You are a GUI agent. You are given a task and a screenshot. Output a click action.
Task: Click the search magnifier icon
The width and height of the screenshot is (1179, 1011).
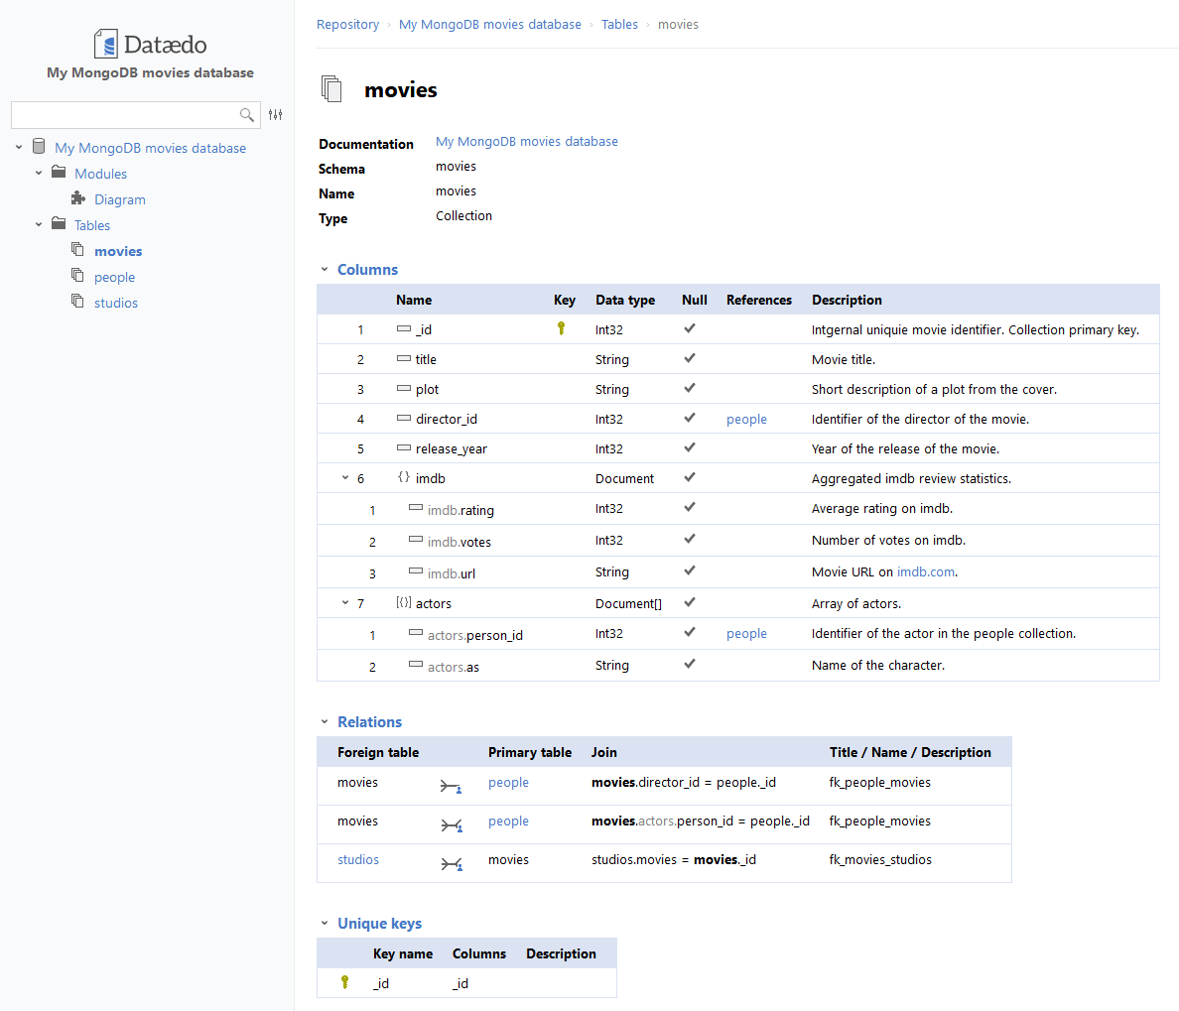tap(247, 115)
